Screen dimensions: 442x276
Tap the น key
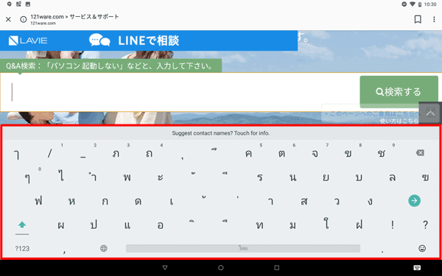point(293,177)
